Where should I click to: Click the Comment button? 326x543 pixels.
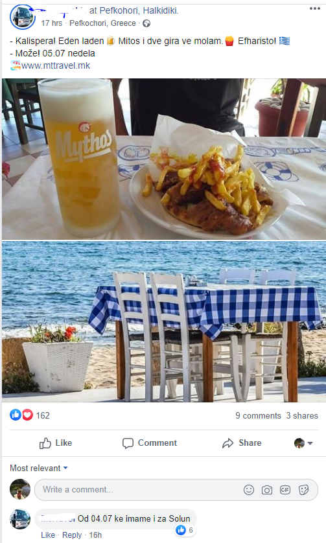pyautogui.click(x=150, y=443)
